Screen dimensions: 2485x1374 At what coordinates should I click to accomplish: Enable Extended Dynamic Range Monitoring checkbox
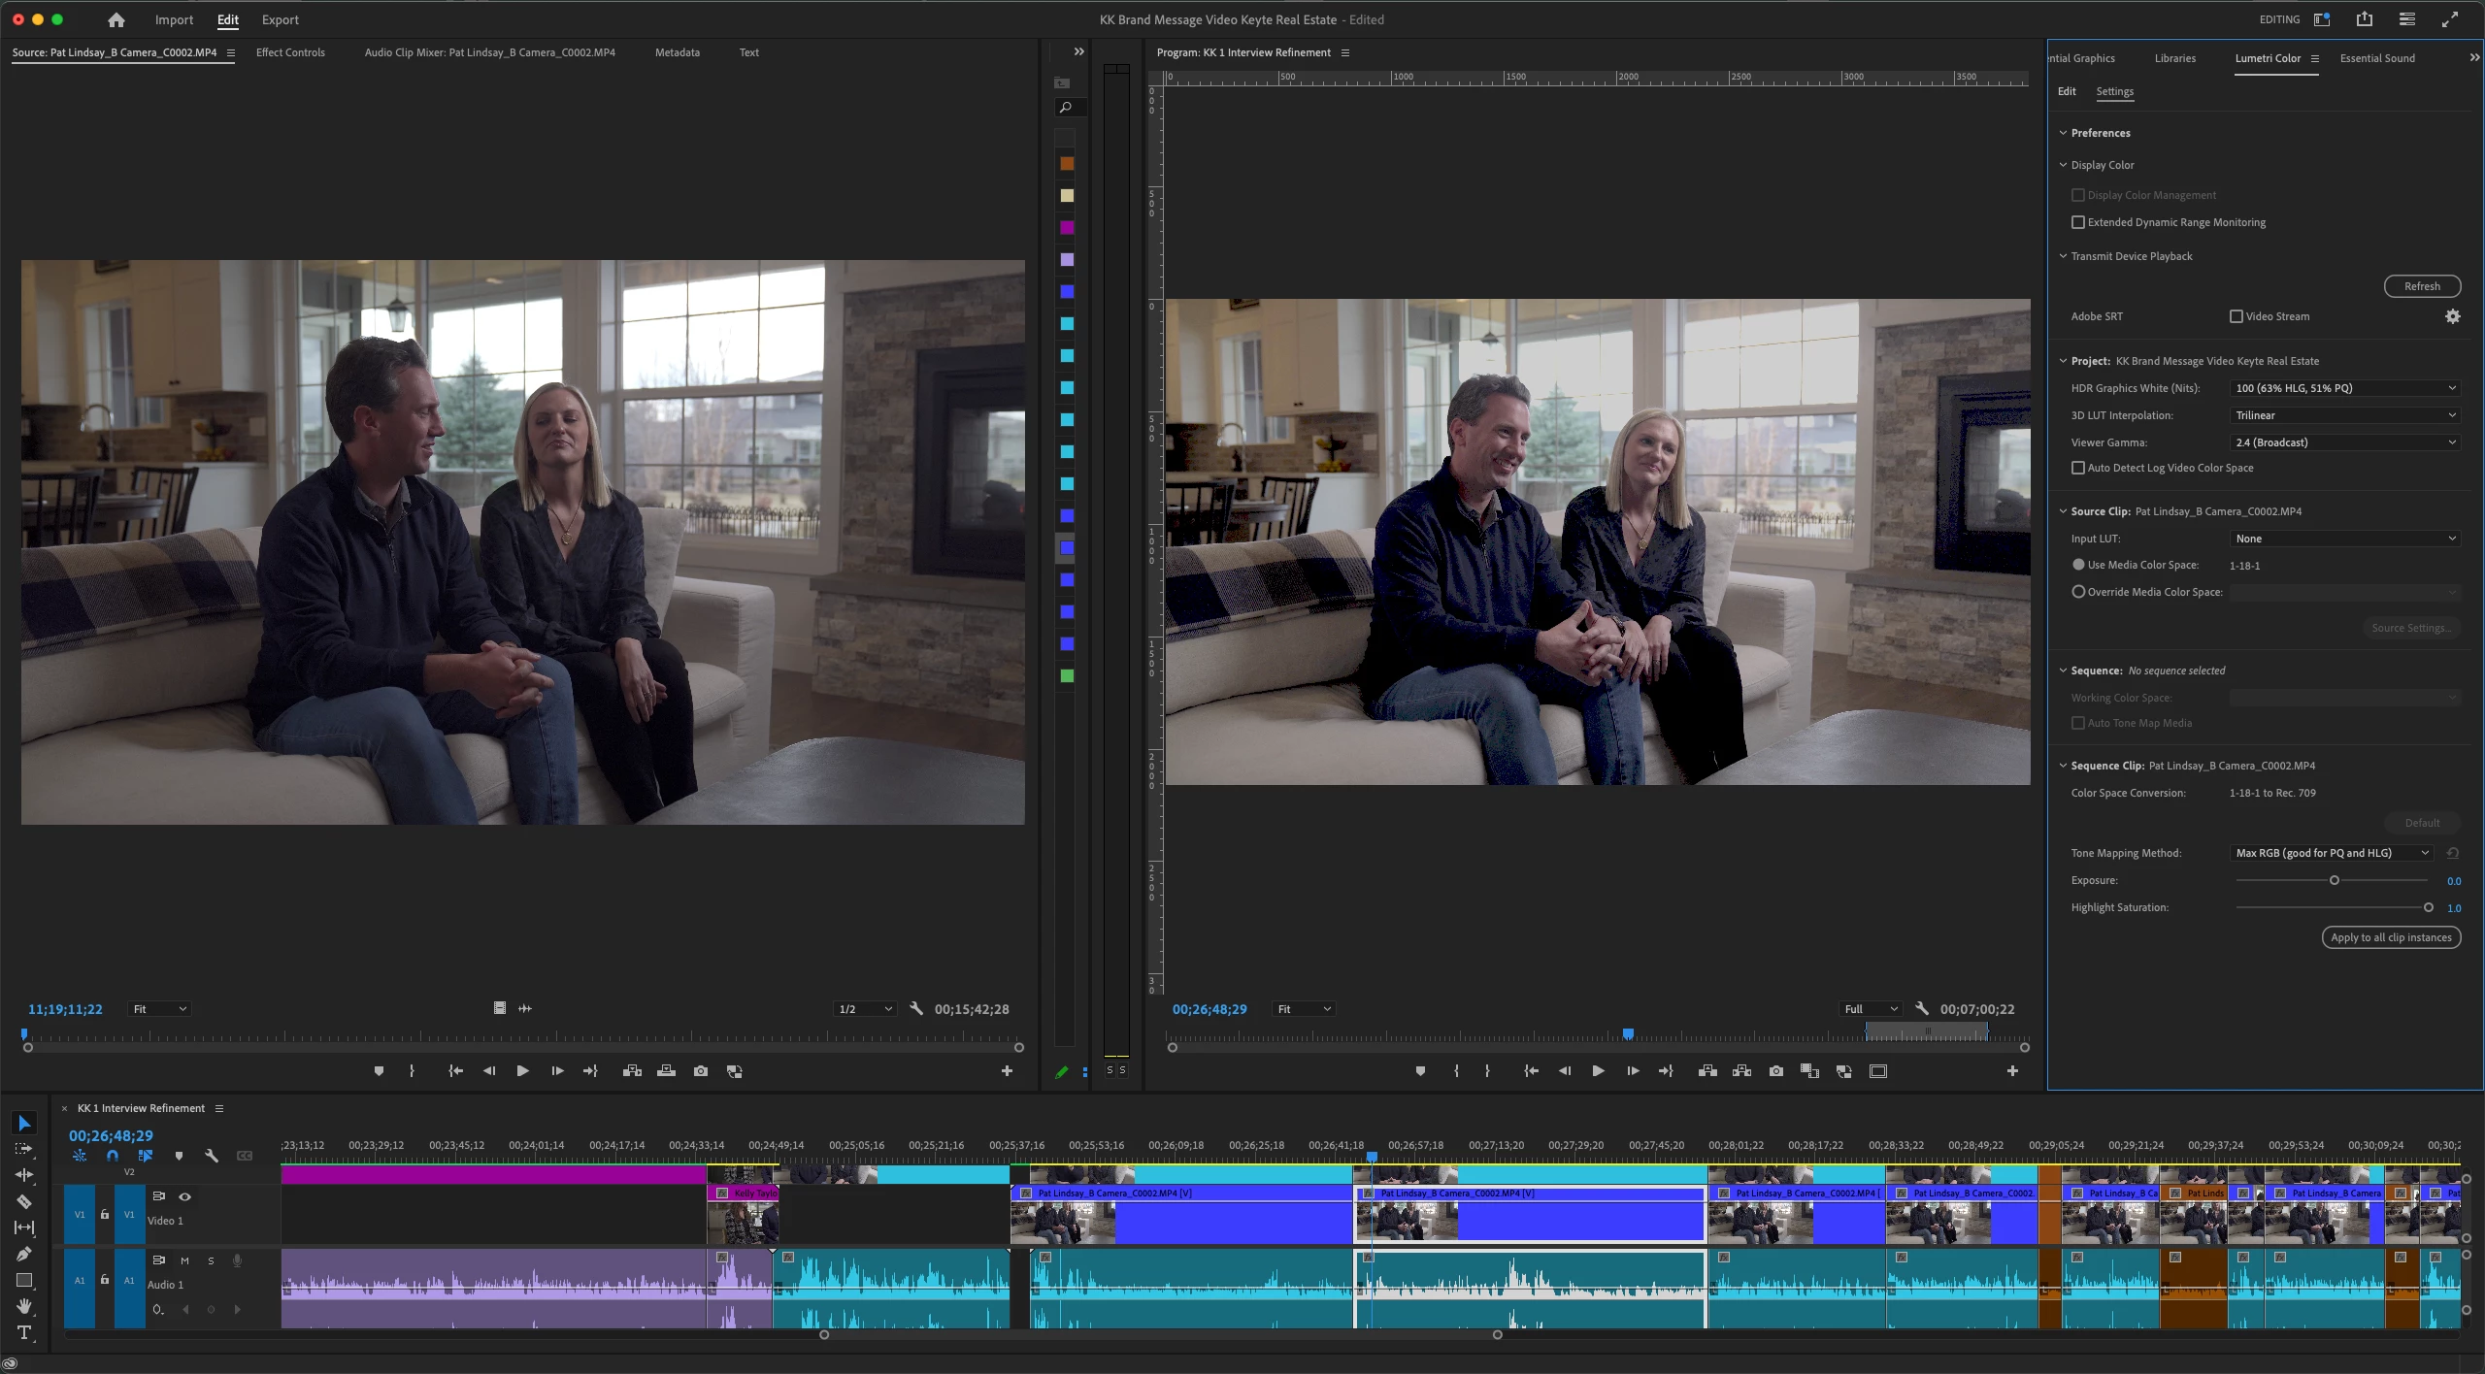click(x=2078, y=222)
